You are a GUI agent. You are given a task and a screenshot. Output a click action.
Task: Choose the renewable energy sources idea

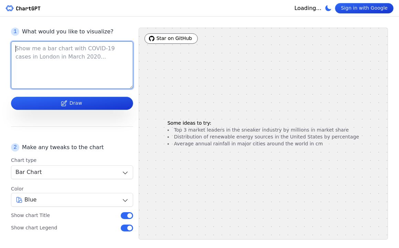(266, 137)
